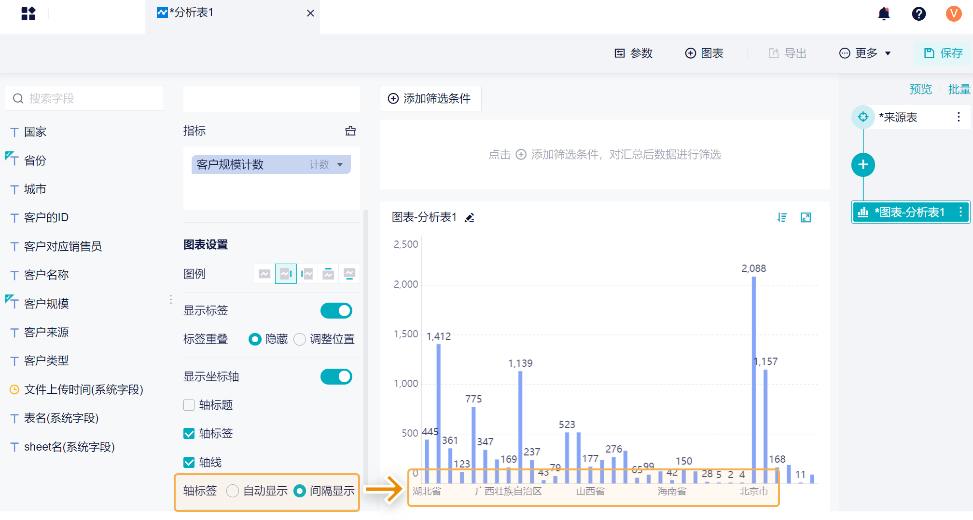The image size is (973, 520).
Task: Toggle the 显示坐标轴 switch
Action: tap(336, 377)
